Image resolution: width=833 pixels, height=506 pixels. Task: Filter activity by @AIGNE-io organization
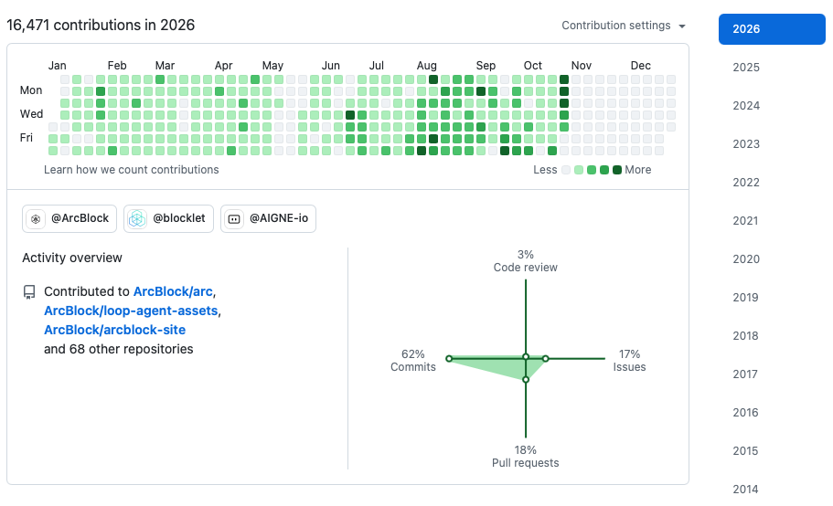268,218
